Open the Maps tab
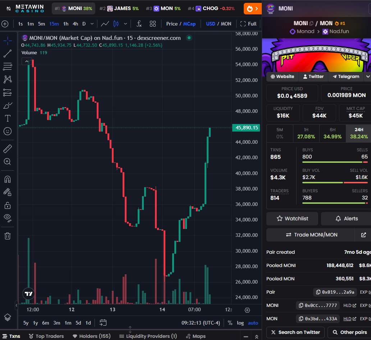 click(196, 336)
